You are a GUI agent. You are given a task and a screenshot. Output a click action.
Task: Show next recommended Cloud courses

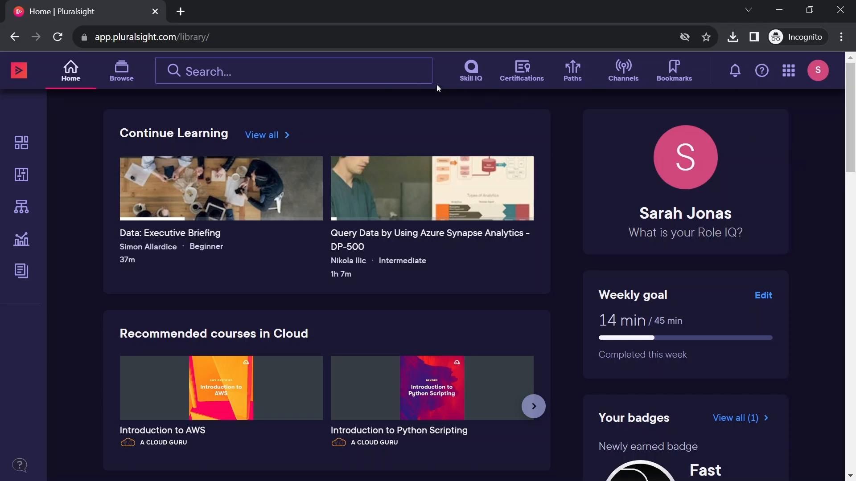[534, 406]
